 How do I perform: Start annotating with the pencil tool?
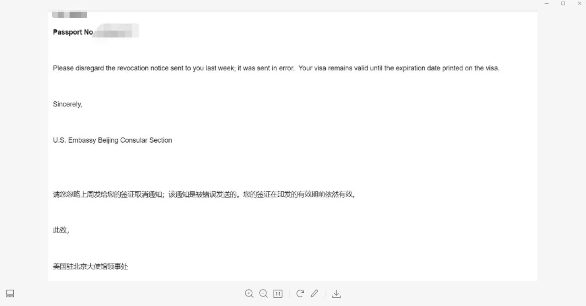click(314, 294)
